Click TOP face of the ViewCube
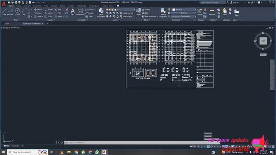276x155 pixels. (263, 41)
